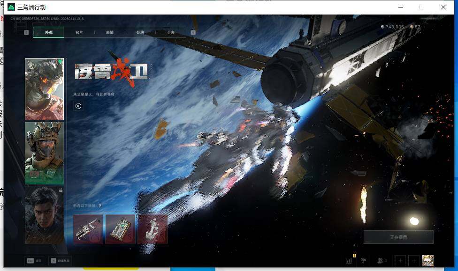Choose the helmeted soldier skin thumbnail
Viewport: 458px width, 271px height.
click(x=44, y=153)
